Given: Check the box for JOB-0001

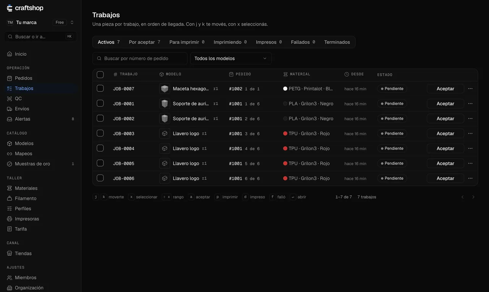Looking at the screenshot, I should tap(100, 103).
